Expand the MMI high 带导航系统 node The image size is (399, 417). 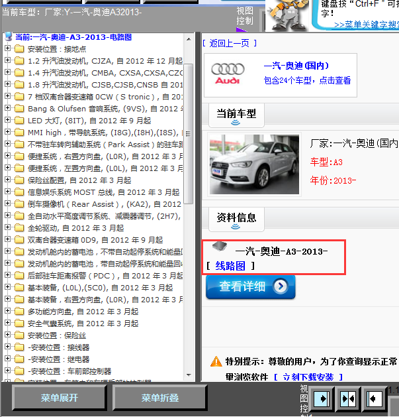[7, 132]
